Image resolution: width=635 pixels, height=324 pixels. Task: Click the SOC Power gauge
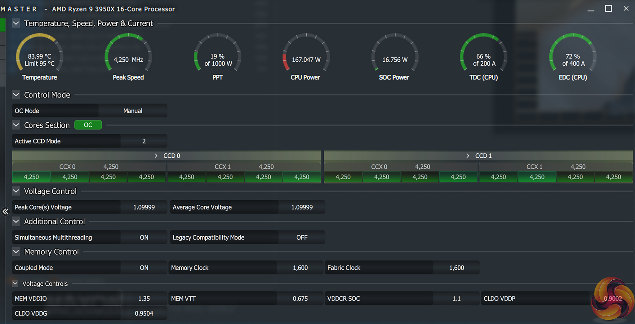(394, 56)
